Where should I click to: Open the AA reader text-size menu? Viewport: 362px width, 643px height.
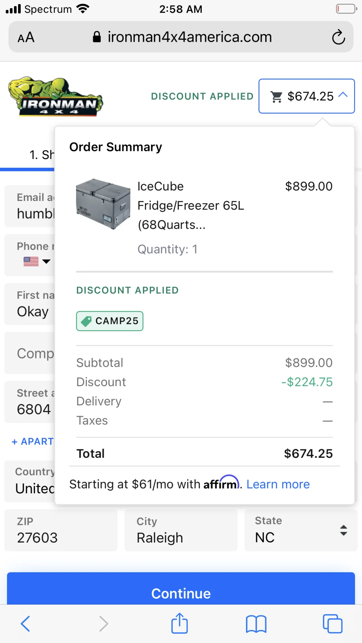click(26, 37)
